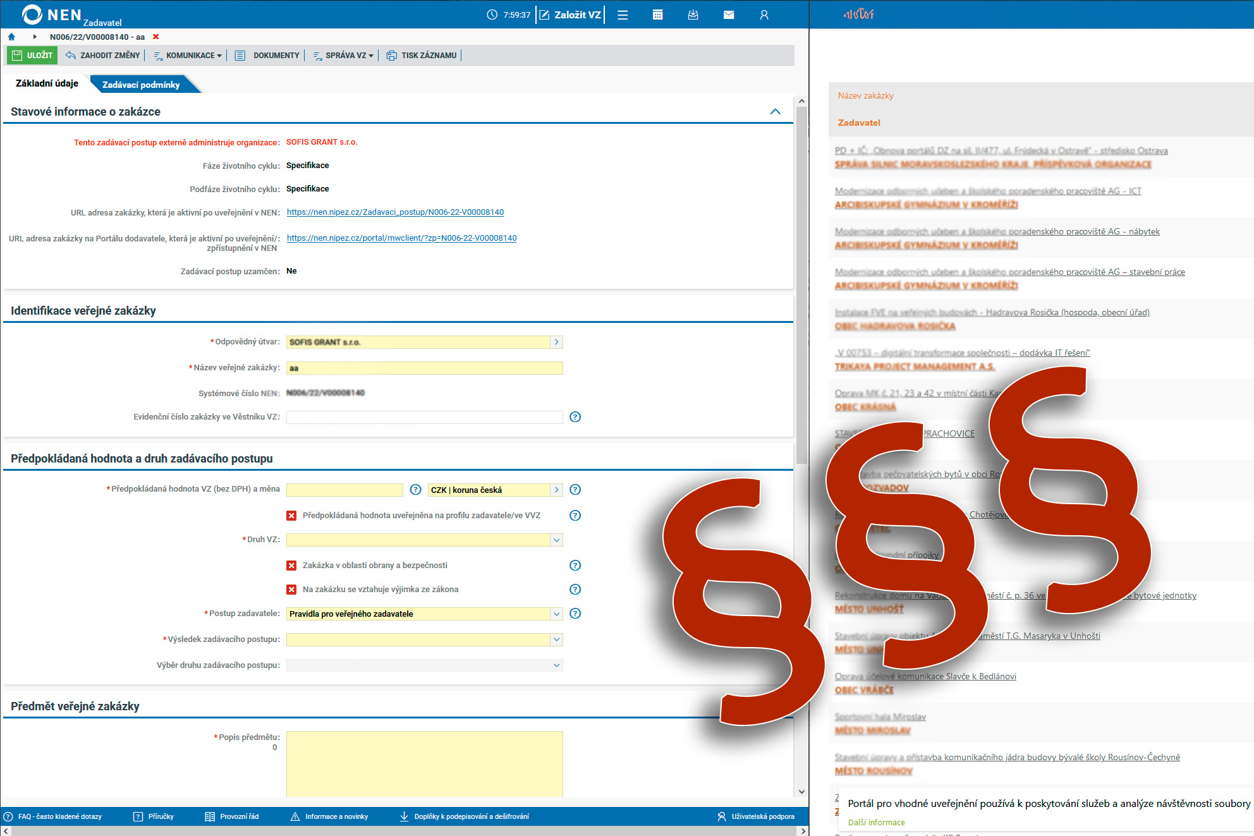Open the SPRÁVA VZ dropdown menu
This screenshot has height=836, width=1254.
click(343, 55)
